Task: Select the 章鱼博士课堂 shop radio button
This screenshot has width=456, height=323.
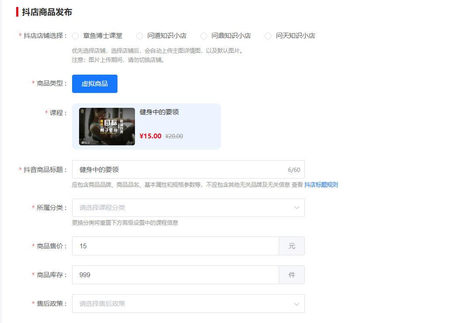Action: [75, 36]
